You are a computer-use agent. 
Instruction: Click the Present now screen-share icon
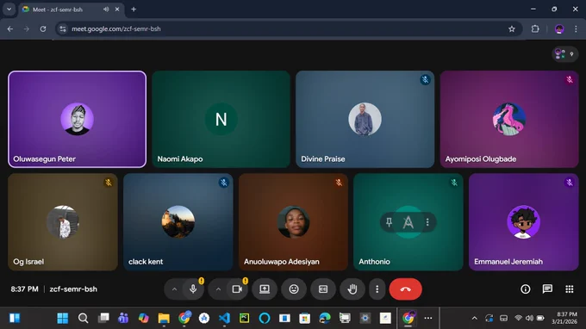[265, 289]
